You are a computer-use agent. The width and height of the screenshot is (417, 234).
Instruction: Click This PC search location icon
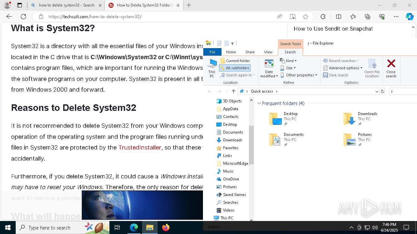coord(212,69)
